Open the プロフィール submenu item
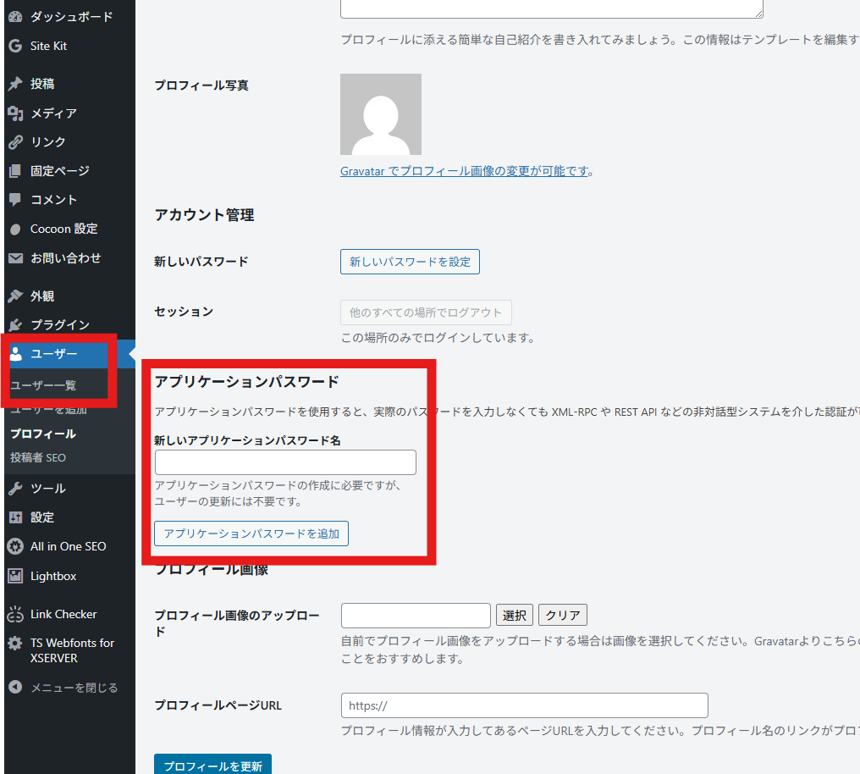Viewport: 860px width, 774px height. (x=43, y=434)
